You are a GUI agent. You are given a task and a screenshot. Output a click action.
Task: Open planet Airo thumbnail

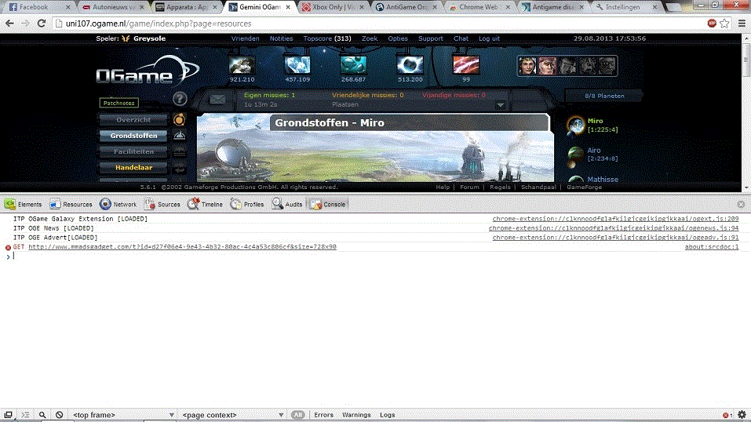[x=576, y=153]
